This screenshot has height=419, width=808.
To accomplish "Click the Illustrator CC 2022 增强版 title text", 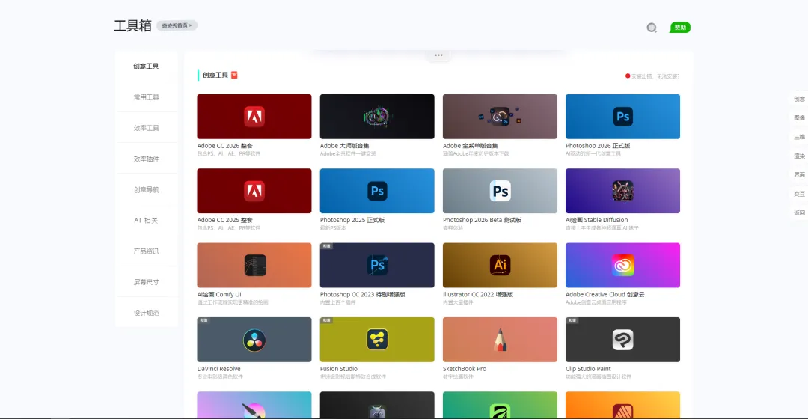I will [477, 294].
